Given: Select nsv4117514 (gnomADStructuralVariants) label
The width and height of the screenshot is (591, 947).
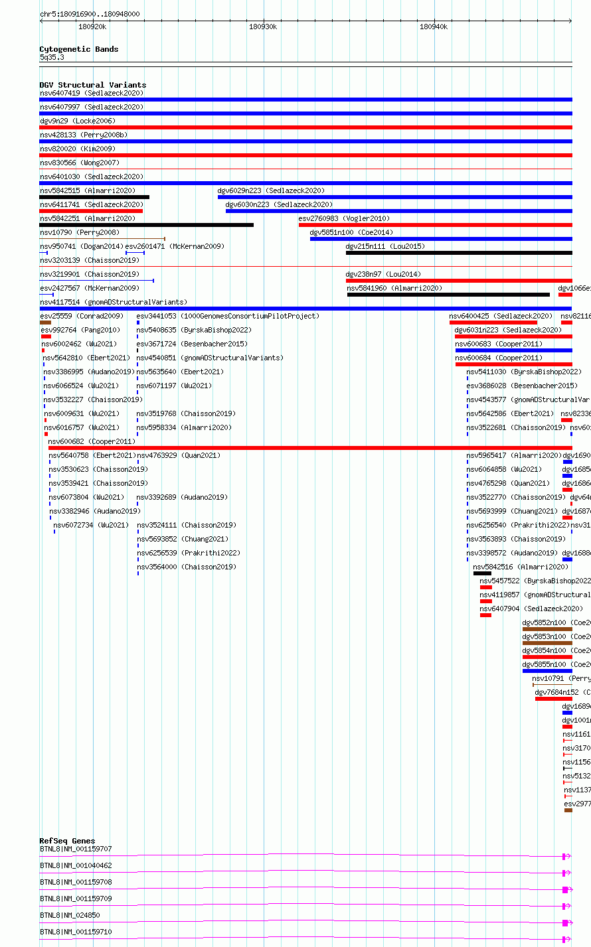Looking at the screenshot, I should click(x=114, y=302).
